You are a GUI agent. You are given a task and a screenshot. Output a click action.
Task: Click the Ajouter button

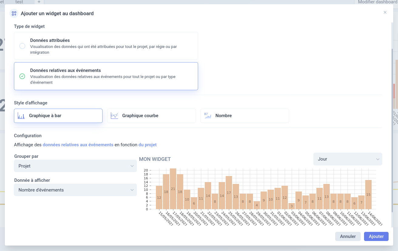click(x=376, y=236)
